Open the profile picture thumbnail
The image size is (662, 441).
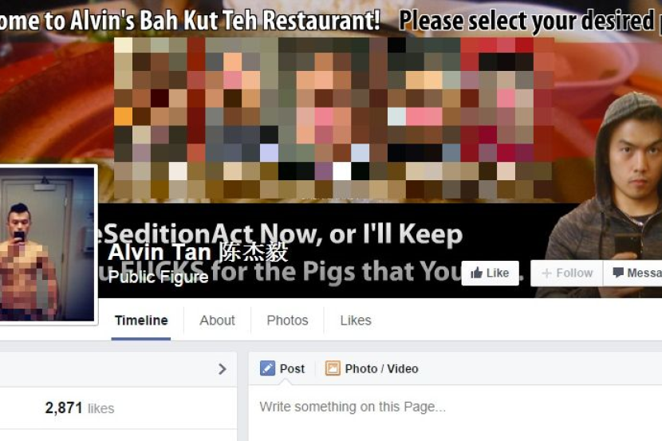coord(47,245)
